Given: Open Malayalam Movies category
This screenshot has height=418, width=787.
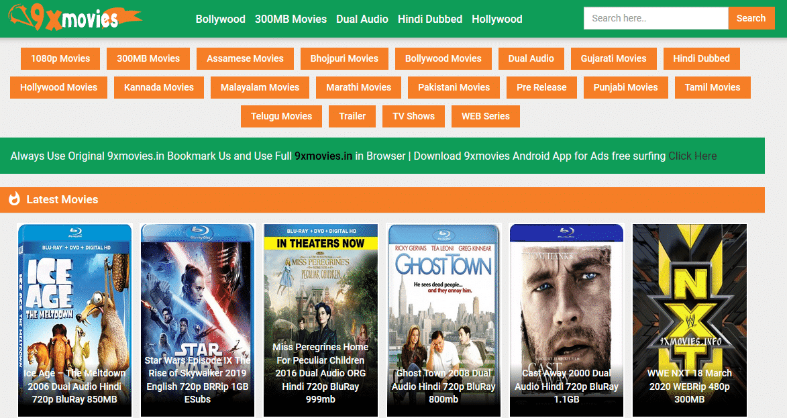Looking at the screenshot, I should tap(260, 87).
